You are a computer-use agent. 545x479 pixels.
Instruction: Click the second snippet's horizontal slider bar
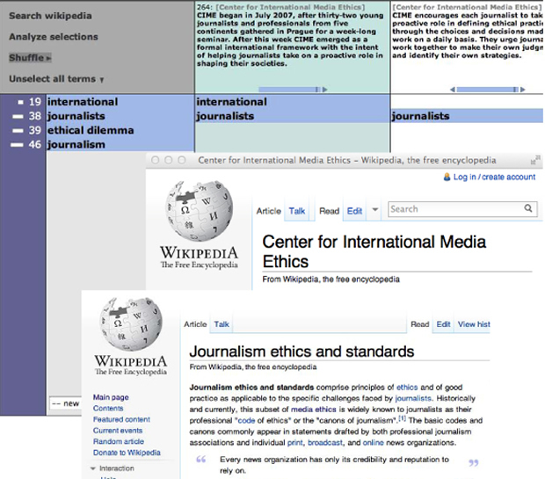488,90
